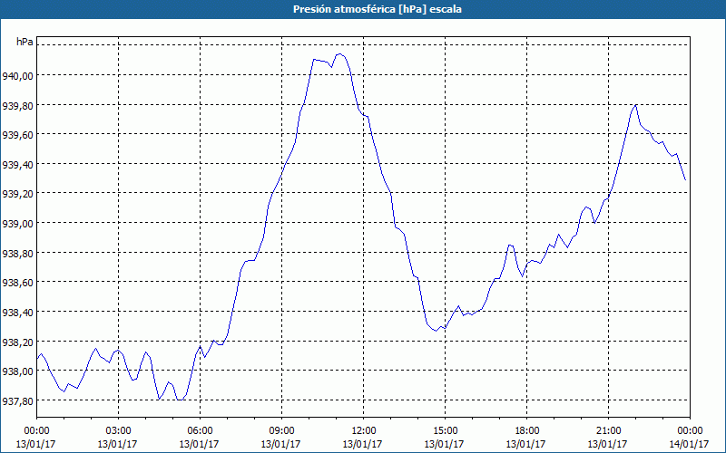This screenshot has width=726, height=453.
Task: Pick the 15:00 time label
Action: [x=445, y=431]
